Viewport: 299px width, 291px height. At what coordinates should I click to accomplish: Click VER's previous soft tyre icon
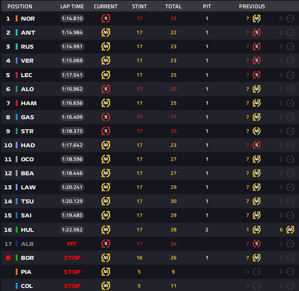(257, 60)
